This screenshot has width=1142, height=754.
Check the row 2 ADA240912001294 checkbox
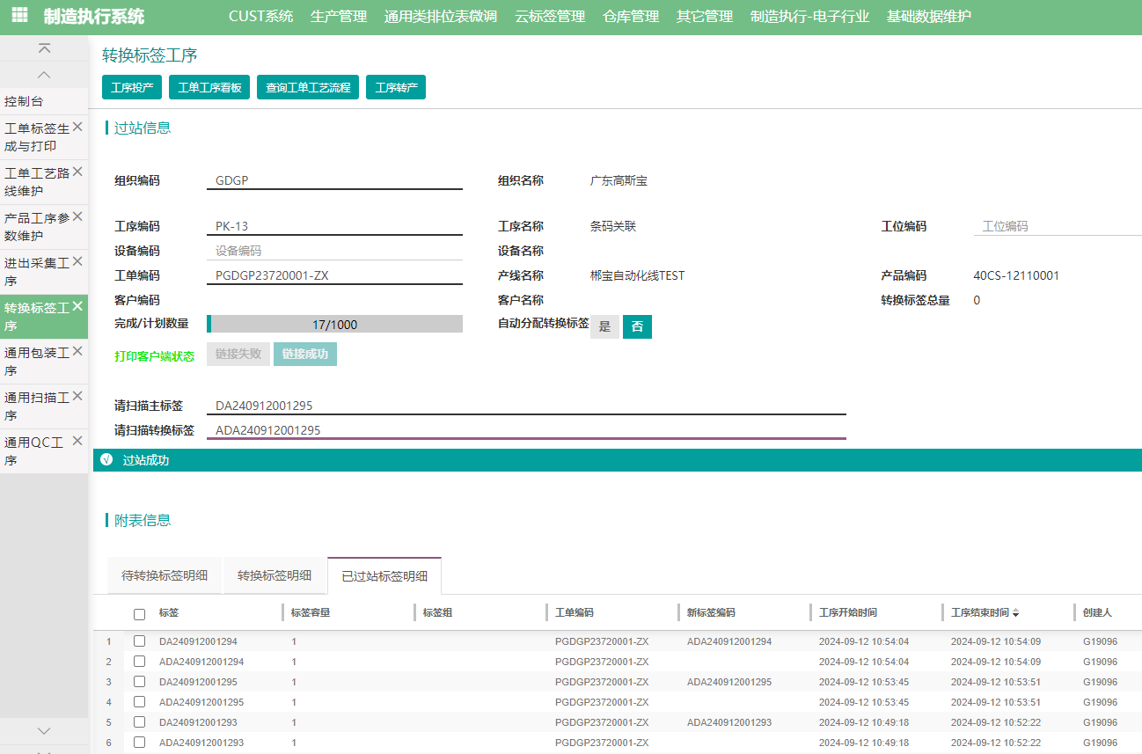tap(139, 662)
